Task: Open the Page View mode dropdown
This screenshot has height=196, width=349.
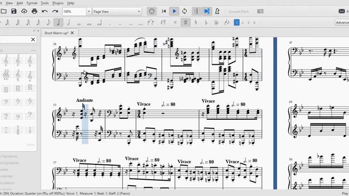Action: tap(117, 11)
